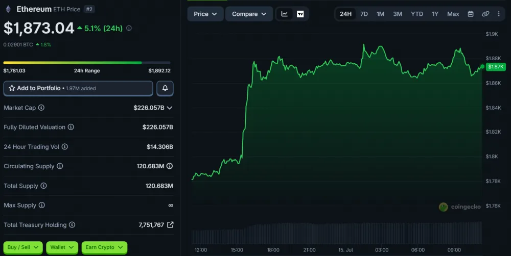Select the Max time range

(453, 14)
